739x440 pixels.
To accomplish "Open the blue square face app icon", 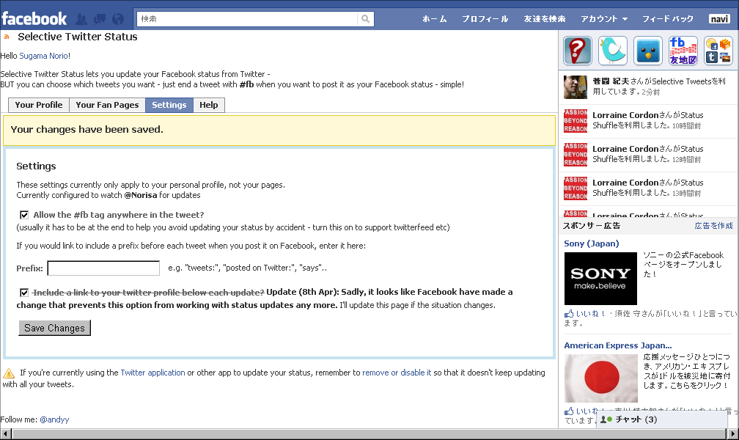I will [x=648, y=51].
